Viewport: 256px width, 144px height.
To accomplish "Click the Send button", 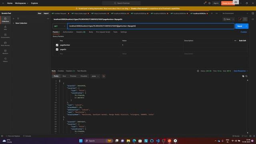I will tap(240, 26).
